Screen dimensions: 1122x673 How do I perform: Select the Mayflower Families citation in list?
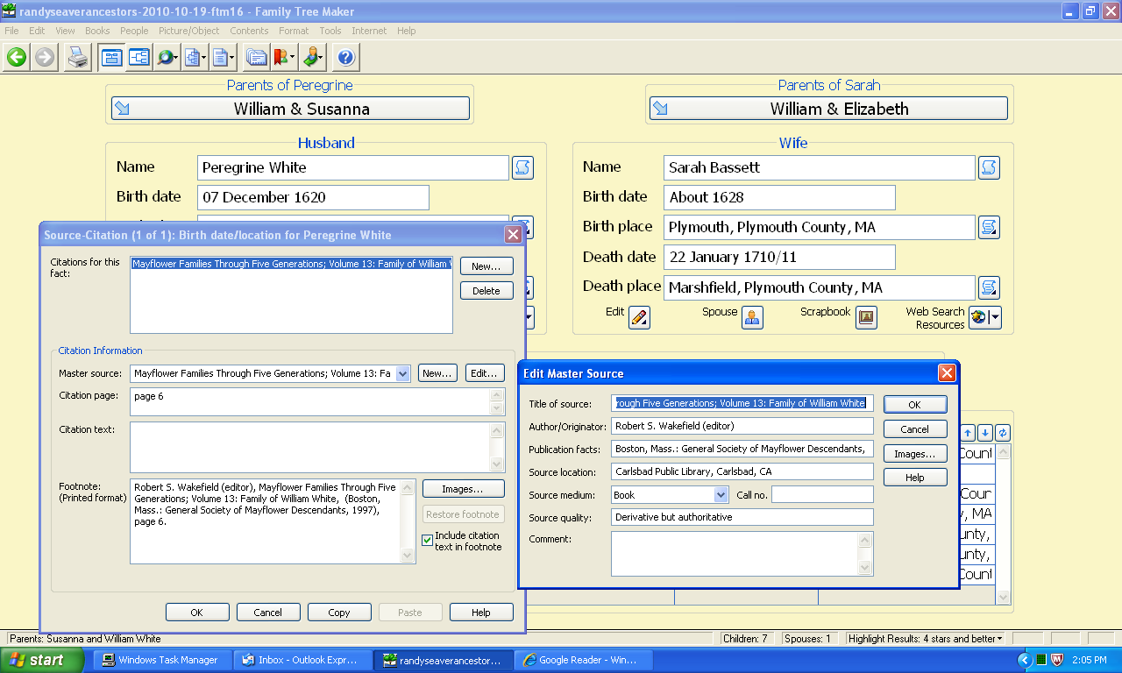(292, 264)
